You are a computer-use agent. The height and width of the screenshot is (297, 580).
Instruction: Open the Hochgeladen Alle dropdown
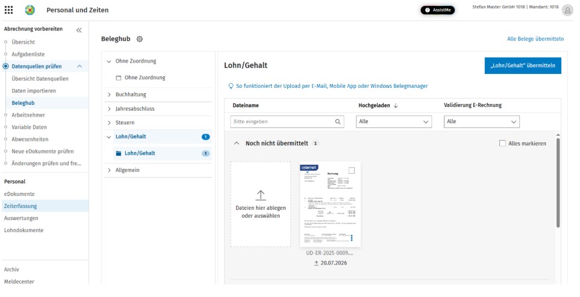click(x=394, y=121)
